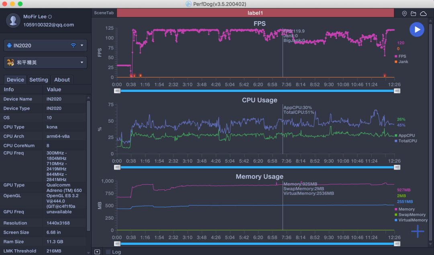This screenshot has height=255, width=434.
Task: Click the PerfDog title logo icon
Action: click(x=188, y=4)
